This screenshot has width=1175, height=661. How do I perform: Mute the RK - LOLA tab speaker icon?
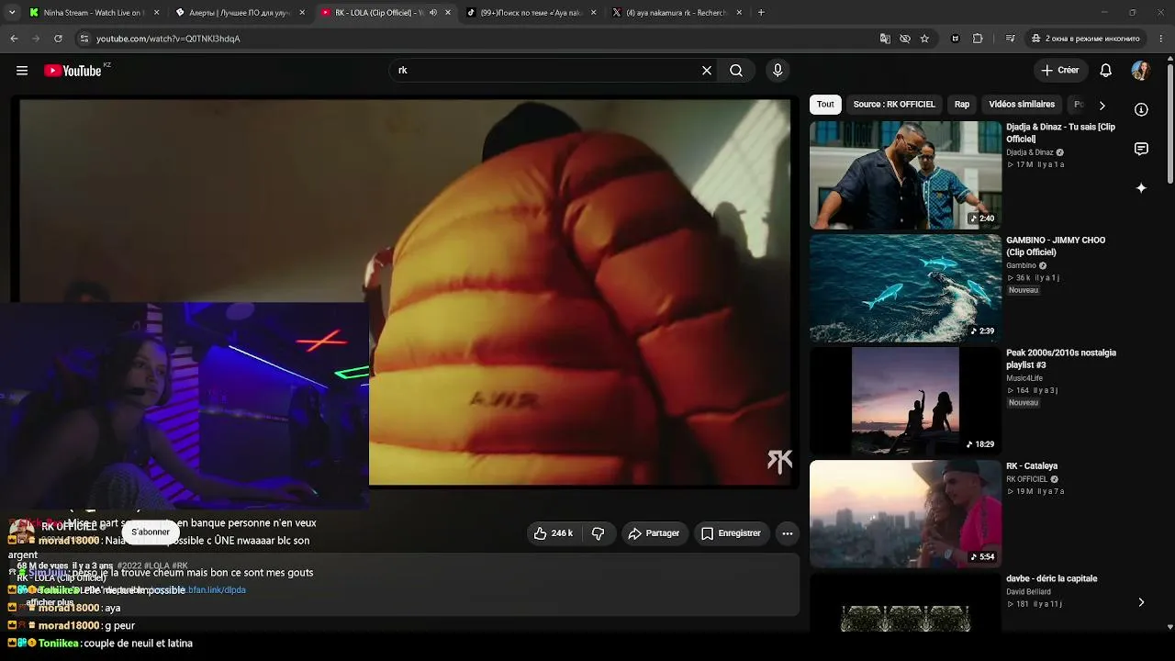coord(433,13)
